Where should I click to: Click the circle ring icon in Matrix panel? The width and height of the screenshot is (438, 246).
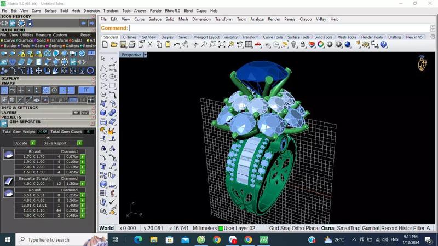coord(90,71)
